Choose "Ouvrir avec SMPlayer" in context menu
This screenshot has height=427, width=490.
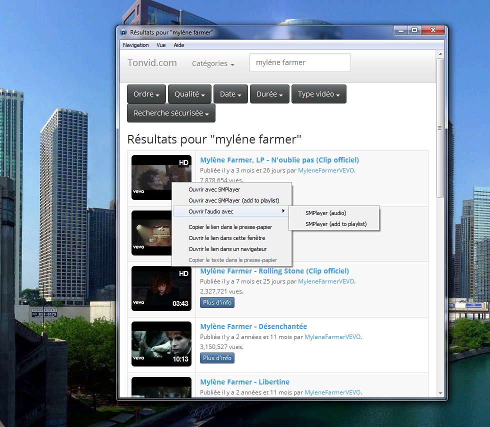tap(232, 189)
